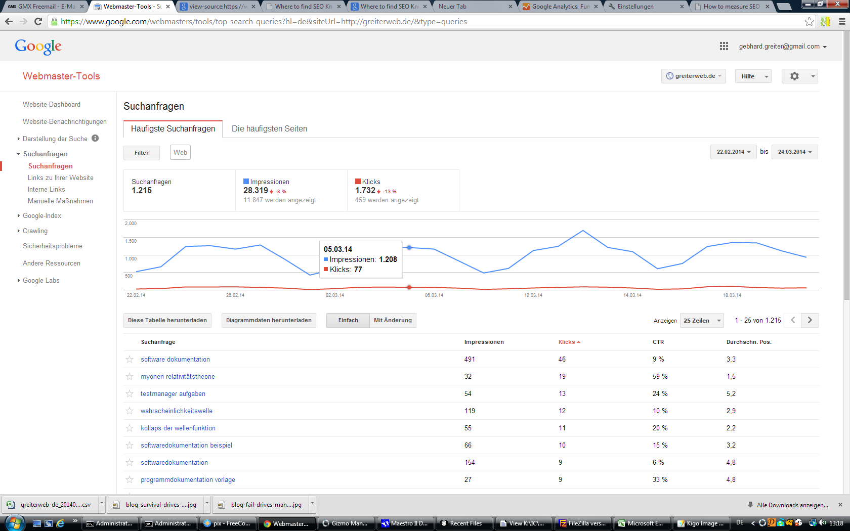Star the 'programmdokumentation vorlage' query
The width and height of the screenshot is (850, 531).
[x=130, y=479]
